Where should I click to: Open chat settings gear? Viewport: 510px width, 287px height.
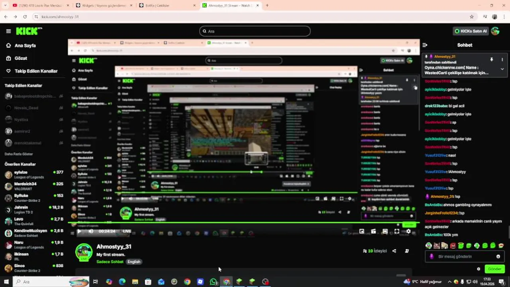click(x=479, y=269)
